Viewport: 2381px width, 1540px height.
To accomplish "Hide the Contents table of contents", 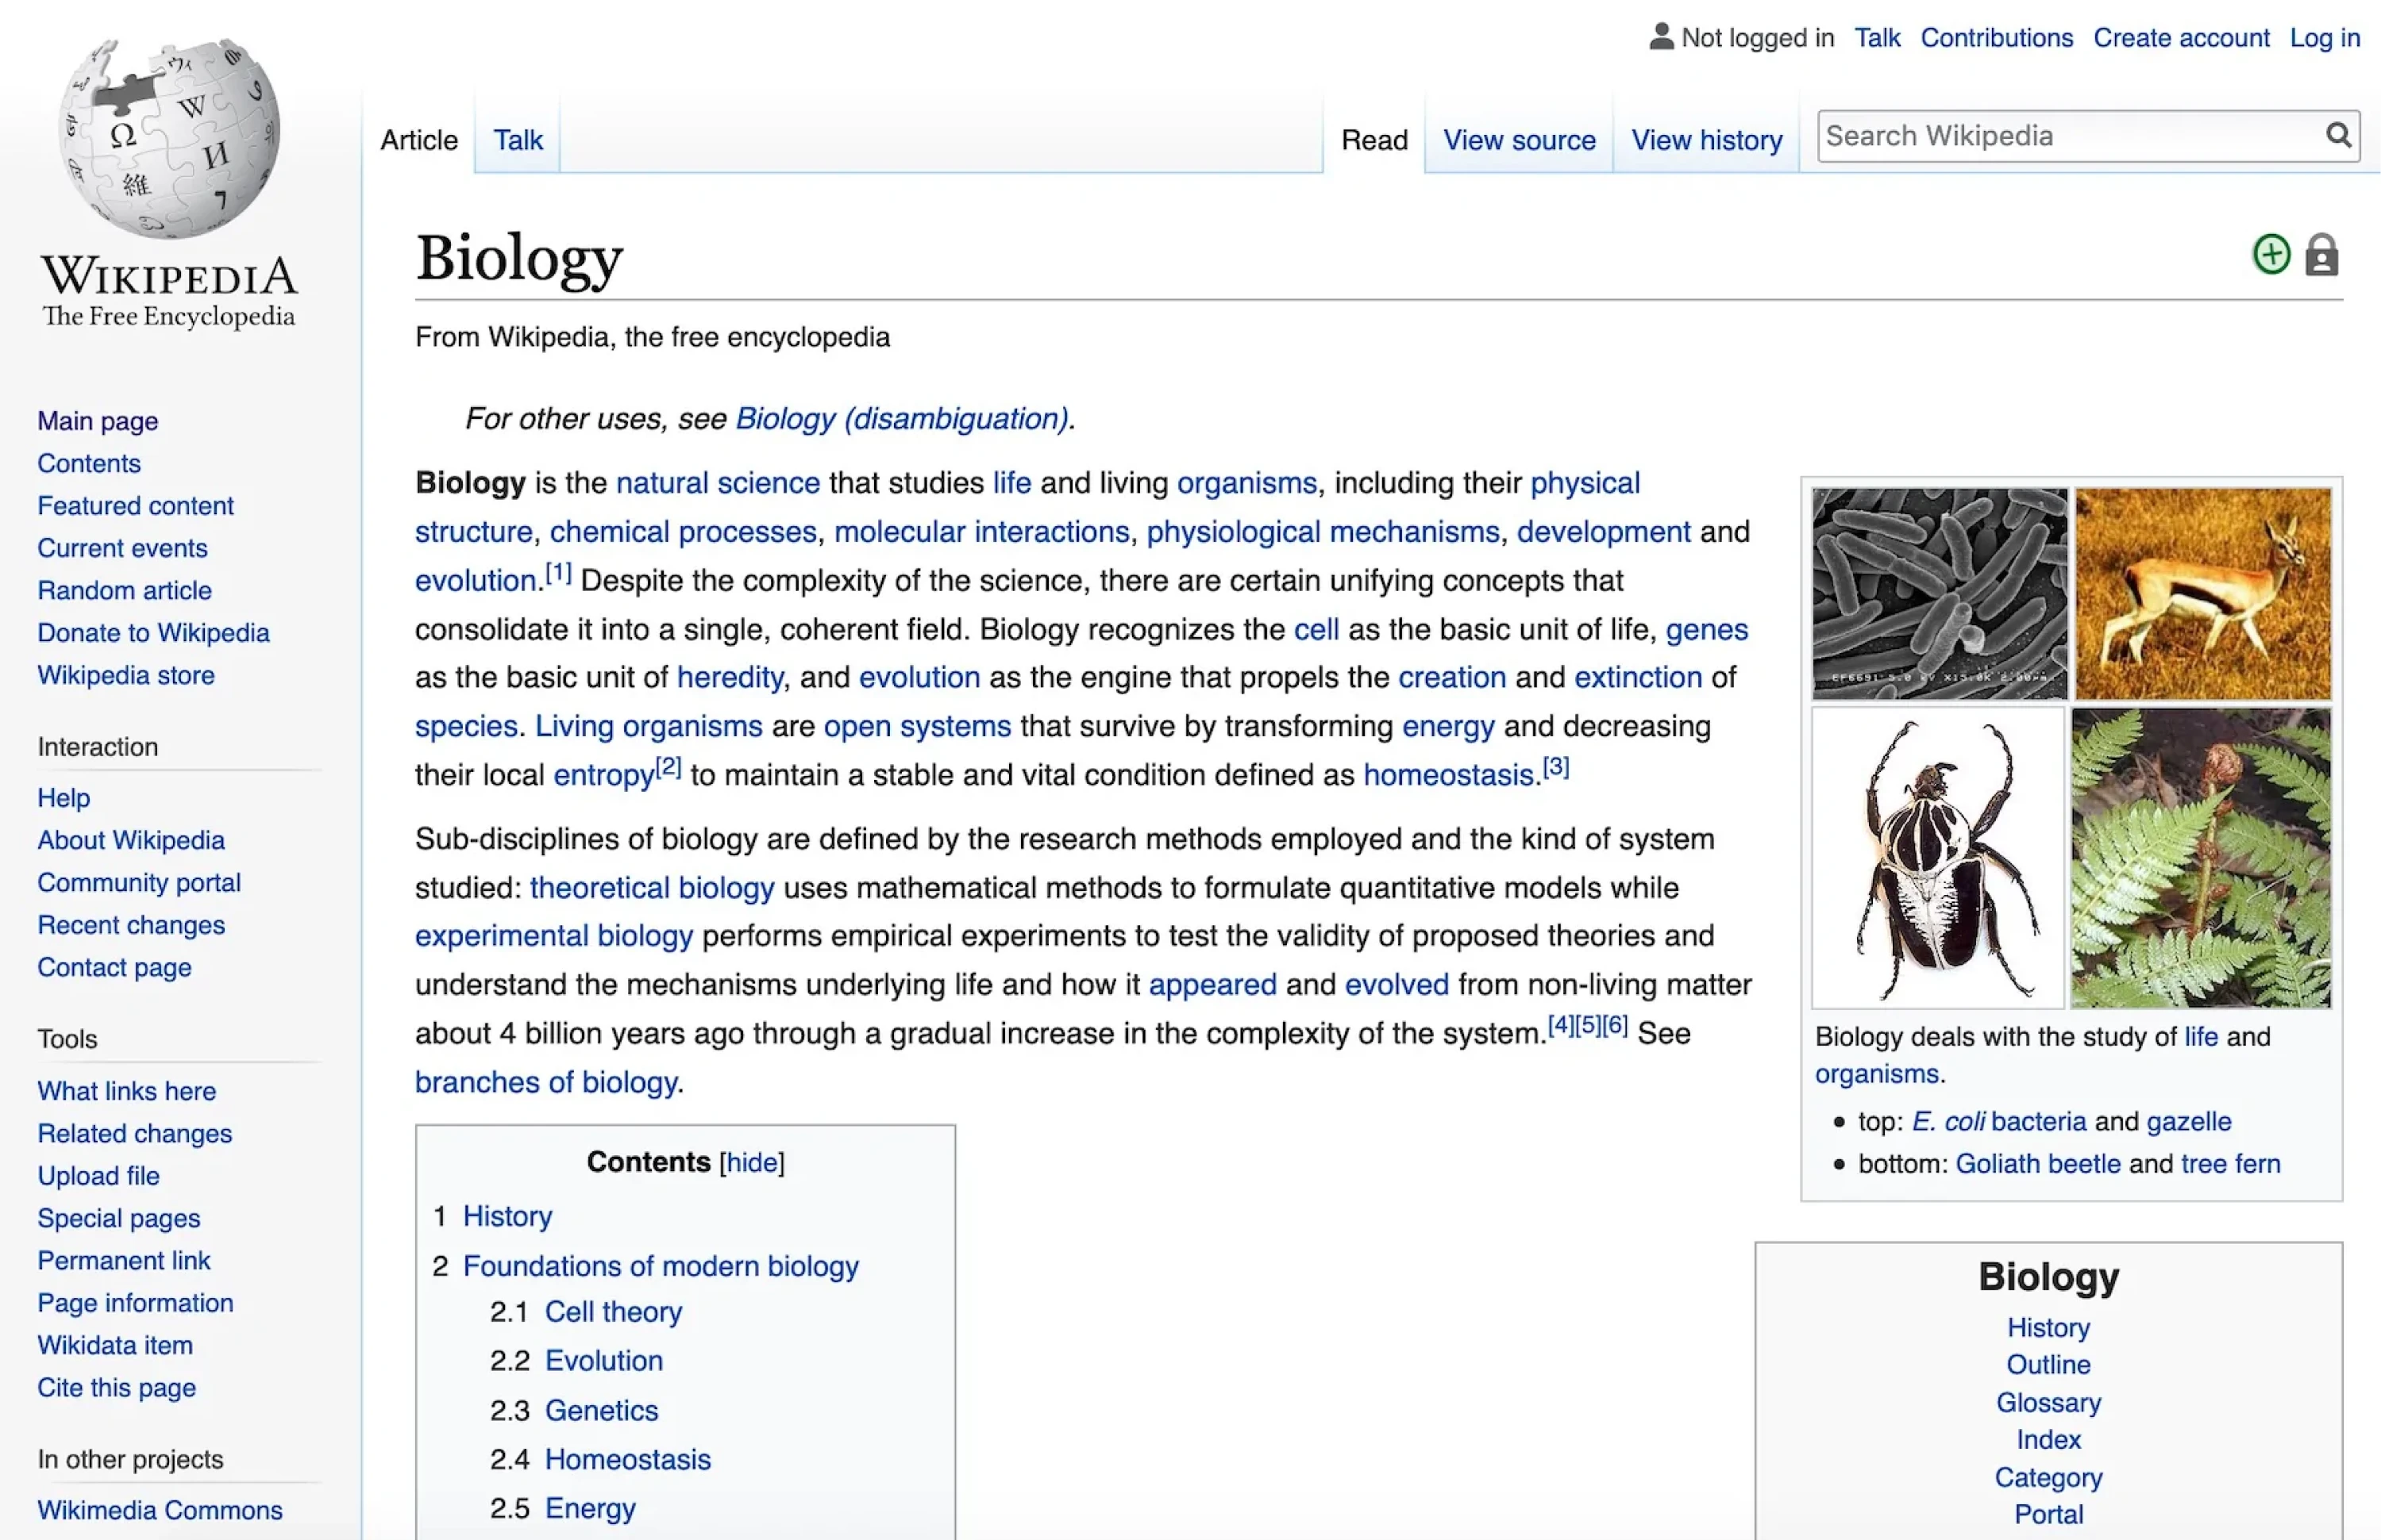I will pyautogui.click(x=751, y=1161).
